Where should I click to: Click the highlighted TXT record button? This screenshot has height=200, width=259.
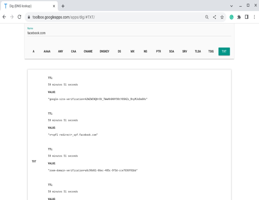point(224,52)
